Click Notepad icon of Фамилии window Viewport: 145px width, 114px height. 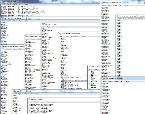click(102, 2)
